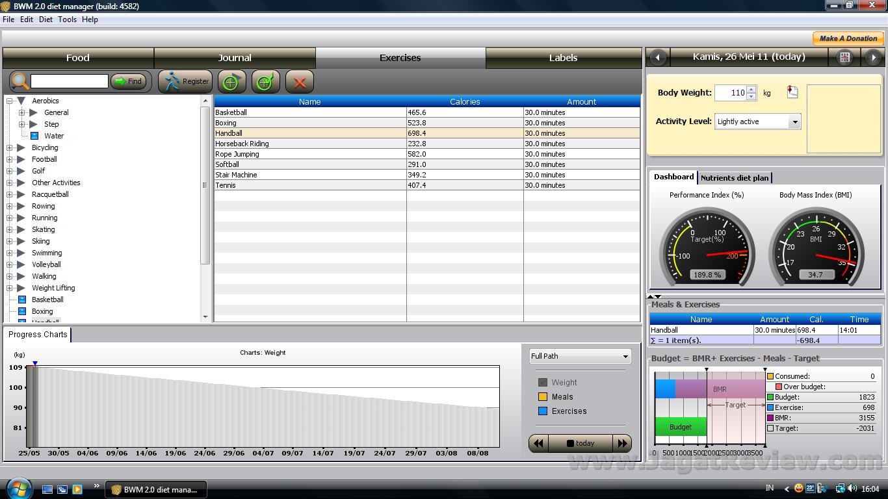Viewport: 888px width, 499px height.
Task: Open the File menu
Action: pos(8,19)
